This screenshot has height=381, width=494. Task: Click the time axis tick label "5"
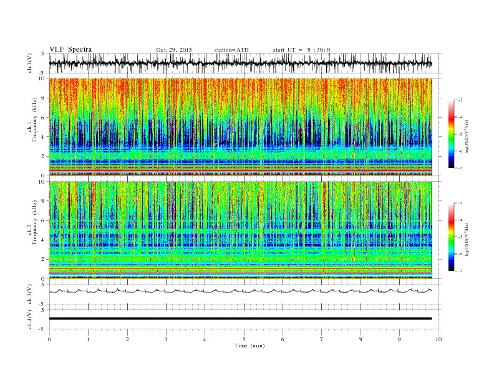(x=244, y=339)
